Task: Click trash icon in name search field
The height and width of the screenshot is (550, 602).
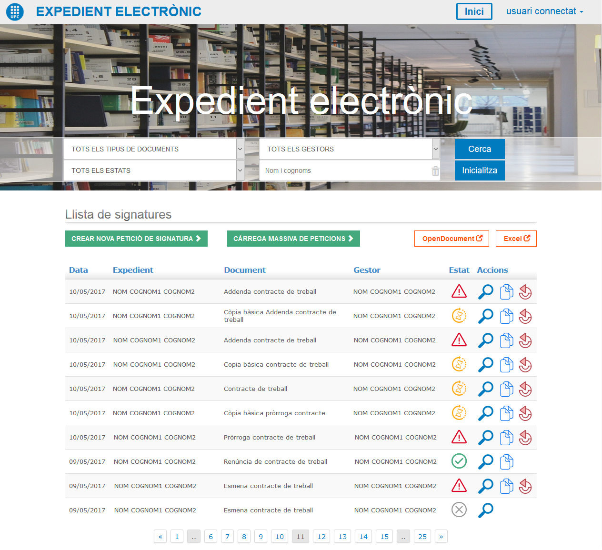Action: [x=435, y=171]
